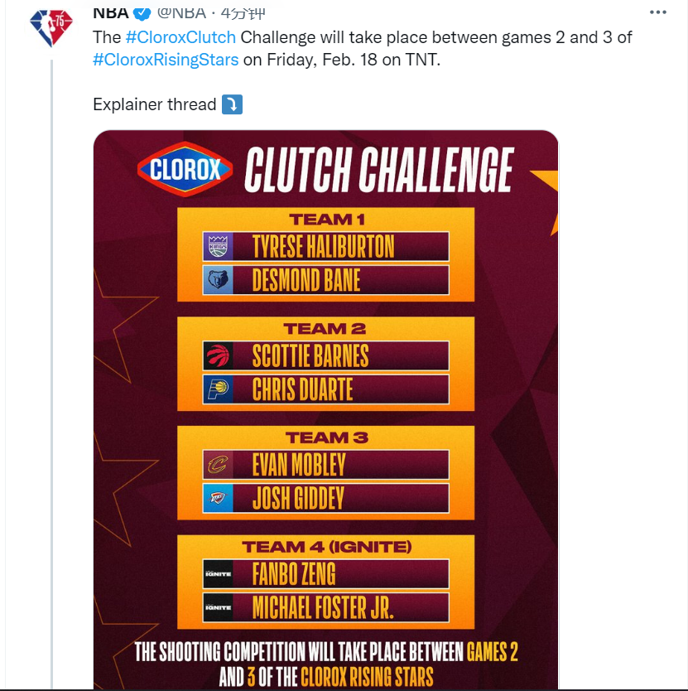Screen dimensions: 688x691
Task: Click the @NBA handle
Action: pyautogui.click(x=181, y=13)
